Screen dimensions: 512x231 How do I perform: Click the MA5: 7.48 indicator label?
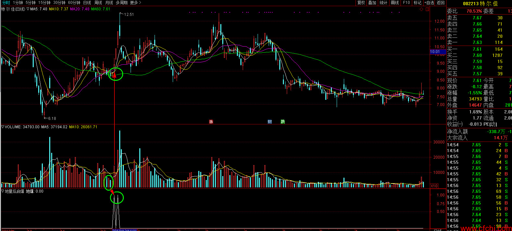point(39,9)
